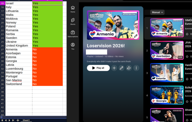Open Subscriptions in YouTube sidebar
Screen dimensions: 192x122
point(73,34)
